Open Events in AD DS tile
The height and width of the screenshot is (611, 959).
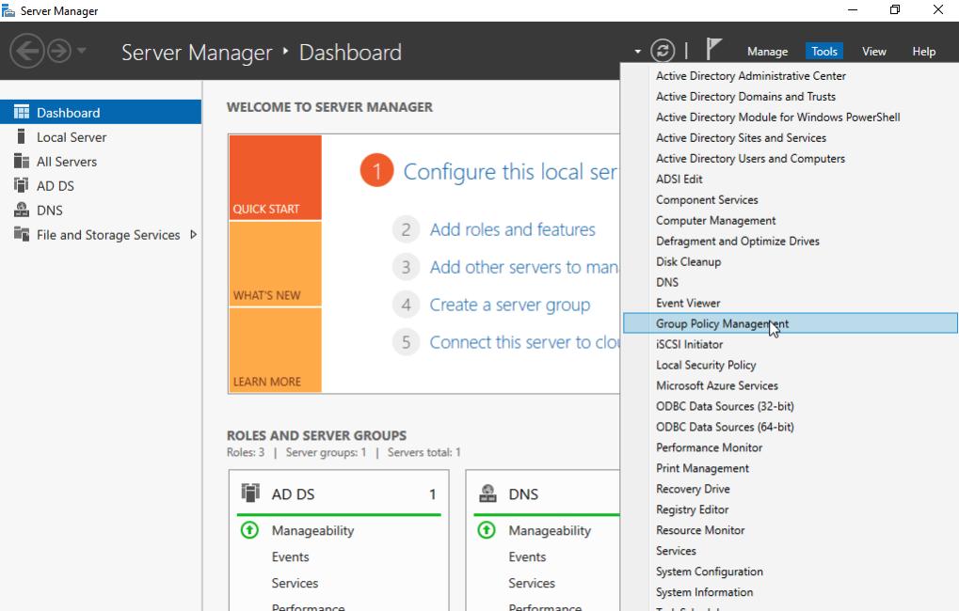point(290,556)
